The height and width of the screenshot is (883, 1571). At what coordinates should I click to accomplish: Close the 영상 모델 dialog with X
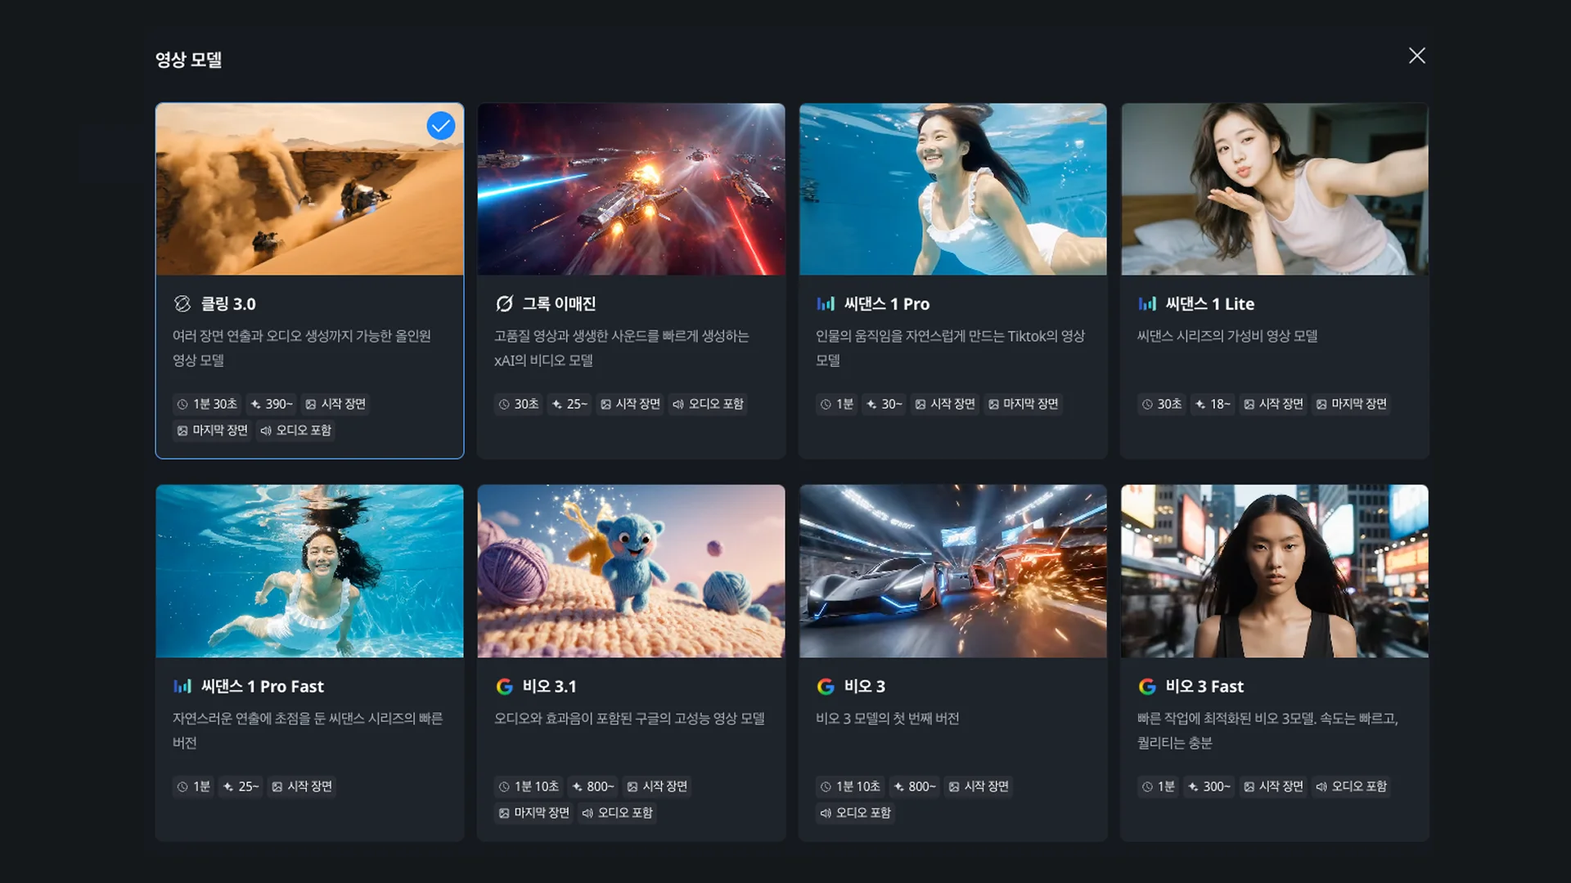click(x=1416, y=56)
